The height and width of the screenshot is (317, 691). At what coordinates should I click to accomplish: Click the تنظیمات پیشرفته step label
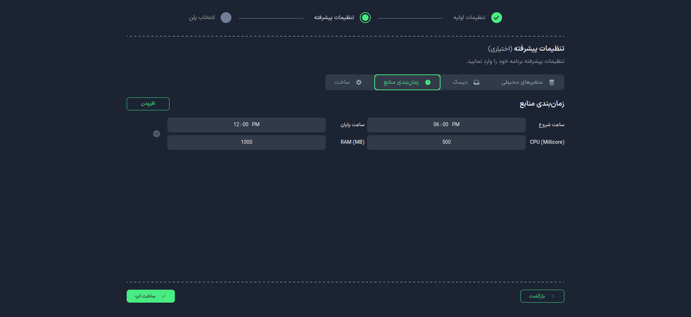pyautogui.click(x=334, y=17)
